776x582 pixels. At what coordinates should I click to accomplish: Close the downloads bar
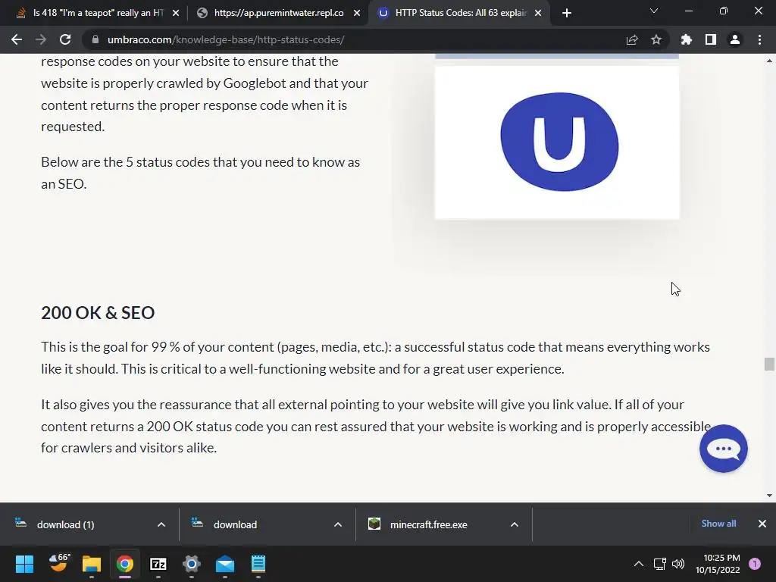[x=762, y=524]
